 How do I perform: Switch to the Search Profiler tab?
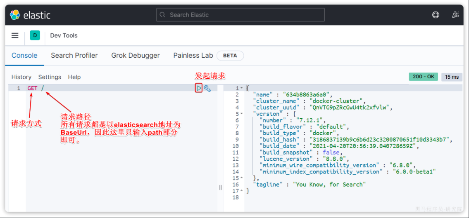tap(74, 56)
